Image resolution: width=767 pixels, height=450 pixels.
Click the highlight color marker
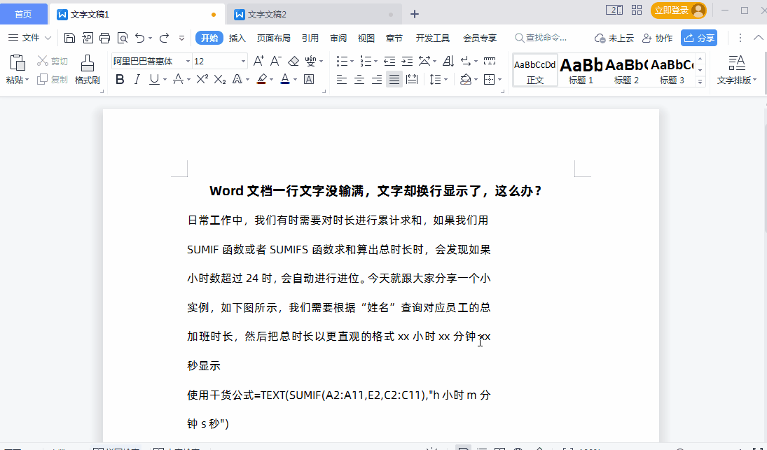(262, 79)
